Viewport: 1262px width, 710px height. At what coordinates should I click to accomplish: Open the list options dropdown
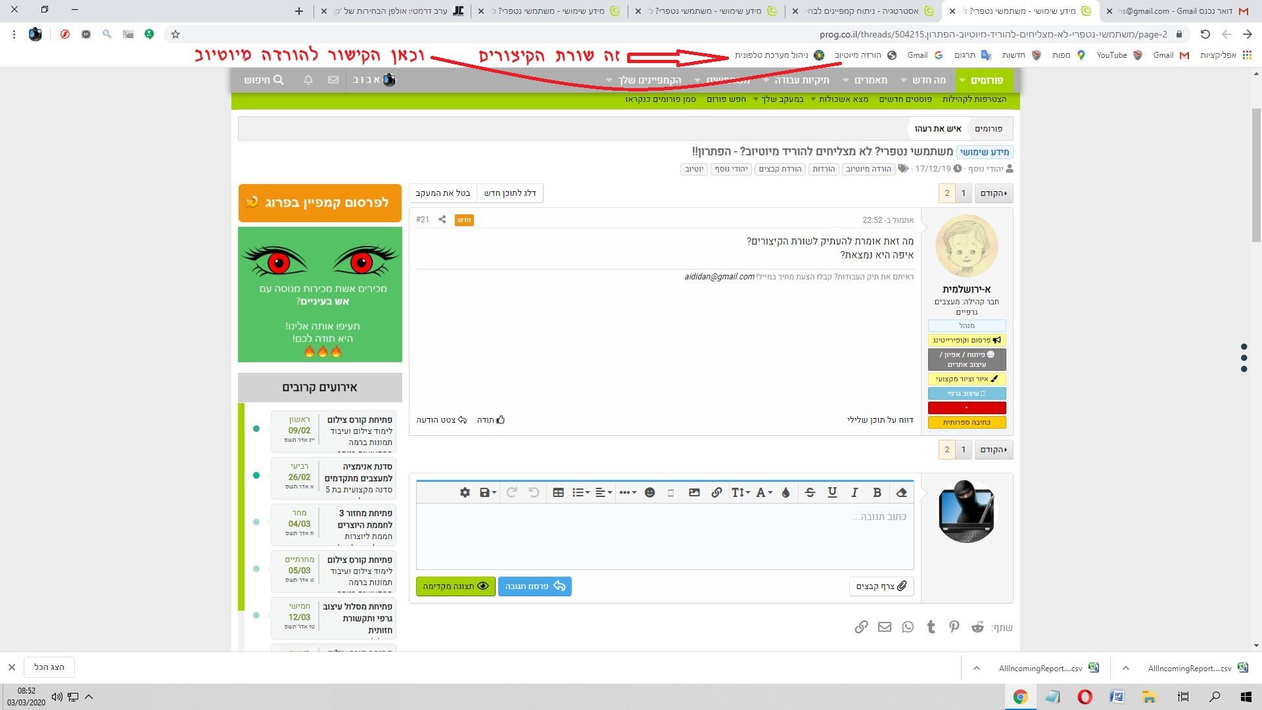(580, 492)
